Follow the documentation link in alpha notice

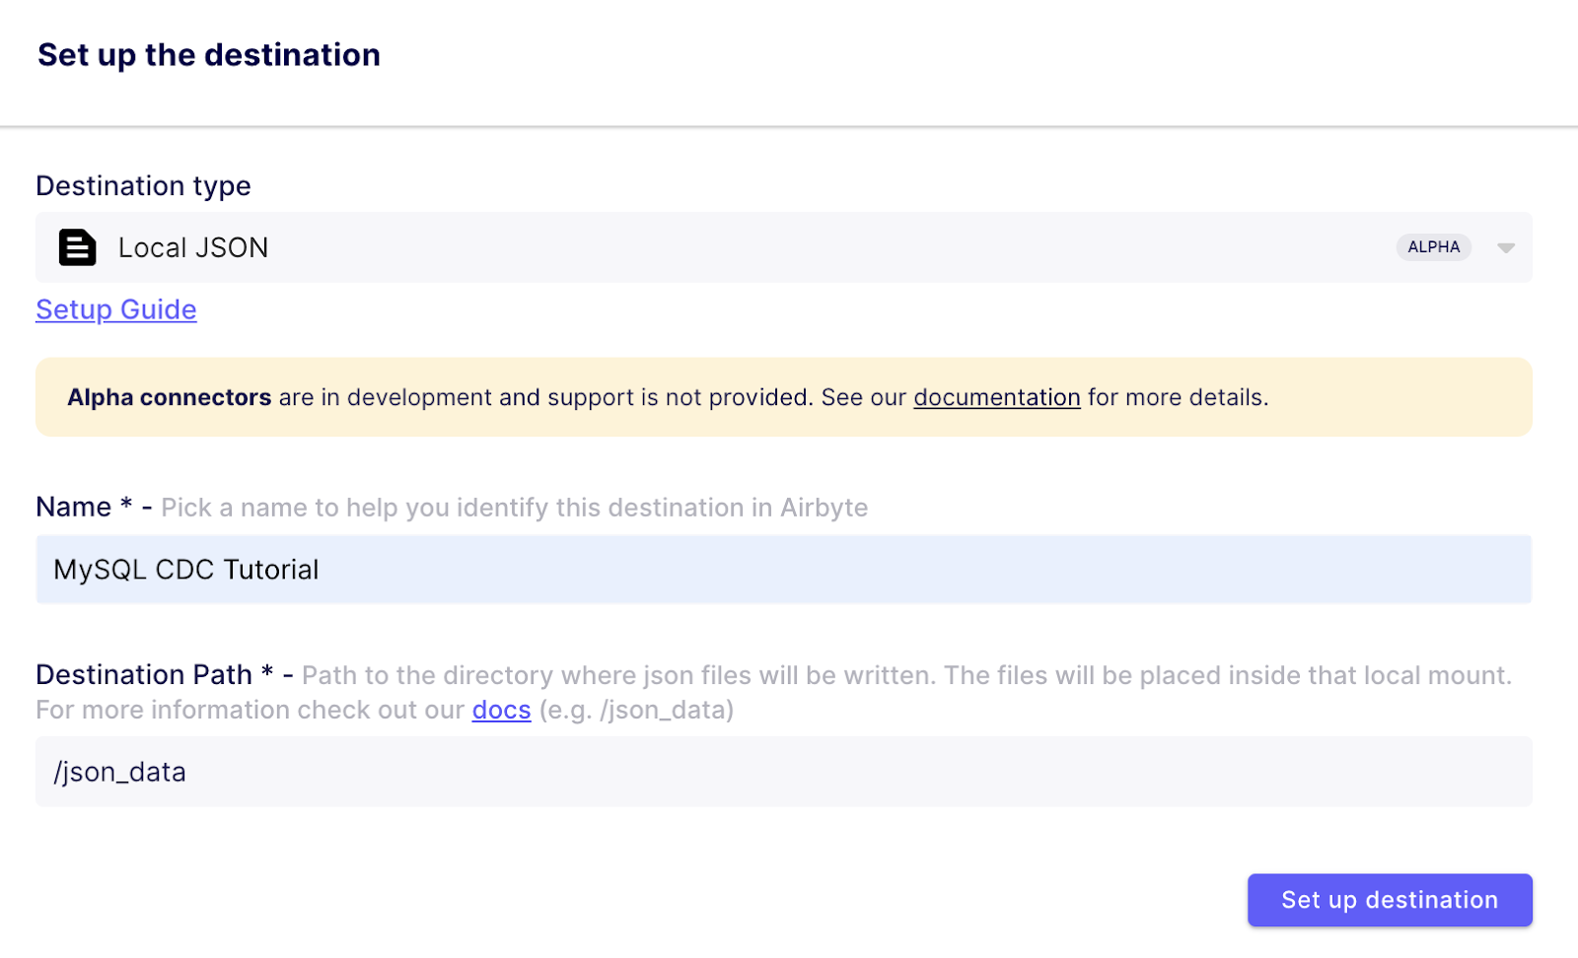(x=996, y=397)
